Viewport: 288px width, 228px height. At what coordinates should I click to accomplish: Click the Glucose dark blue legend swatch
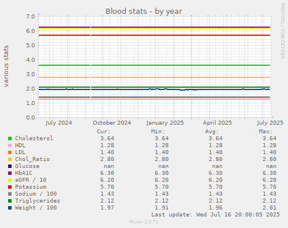(10, 166)
